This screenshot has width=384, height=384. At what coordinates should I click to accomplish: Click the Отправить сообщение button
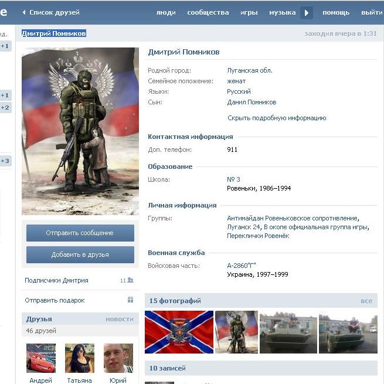click(80, 233)
